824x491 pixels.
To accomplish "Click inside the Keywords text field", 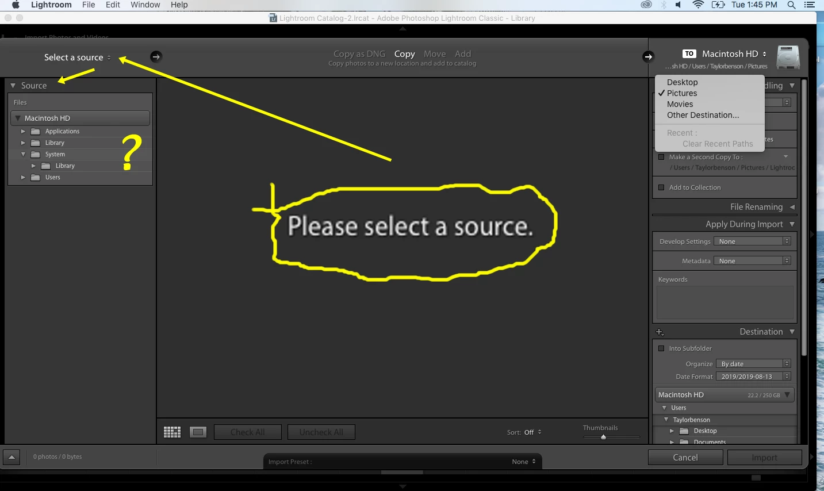I will click(x=725, y=302).
